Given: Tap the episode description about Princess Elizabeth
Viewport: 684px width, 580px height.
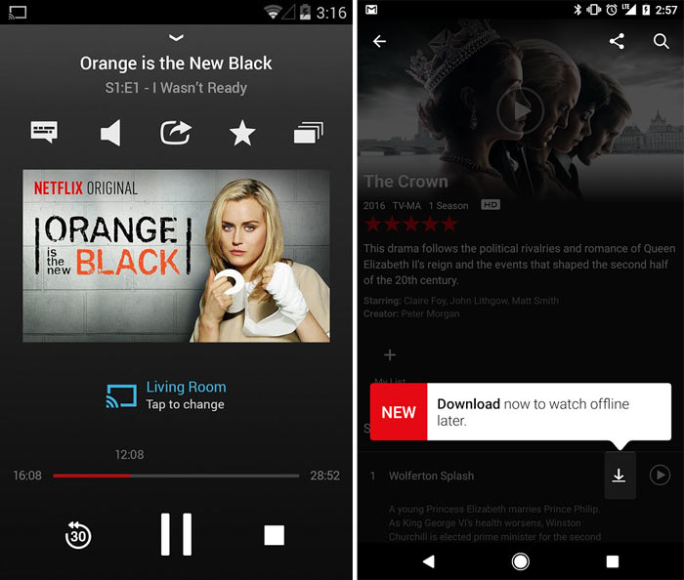Looking at the screenshot, I should 494,523.
